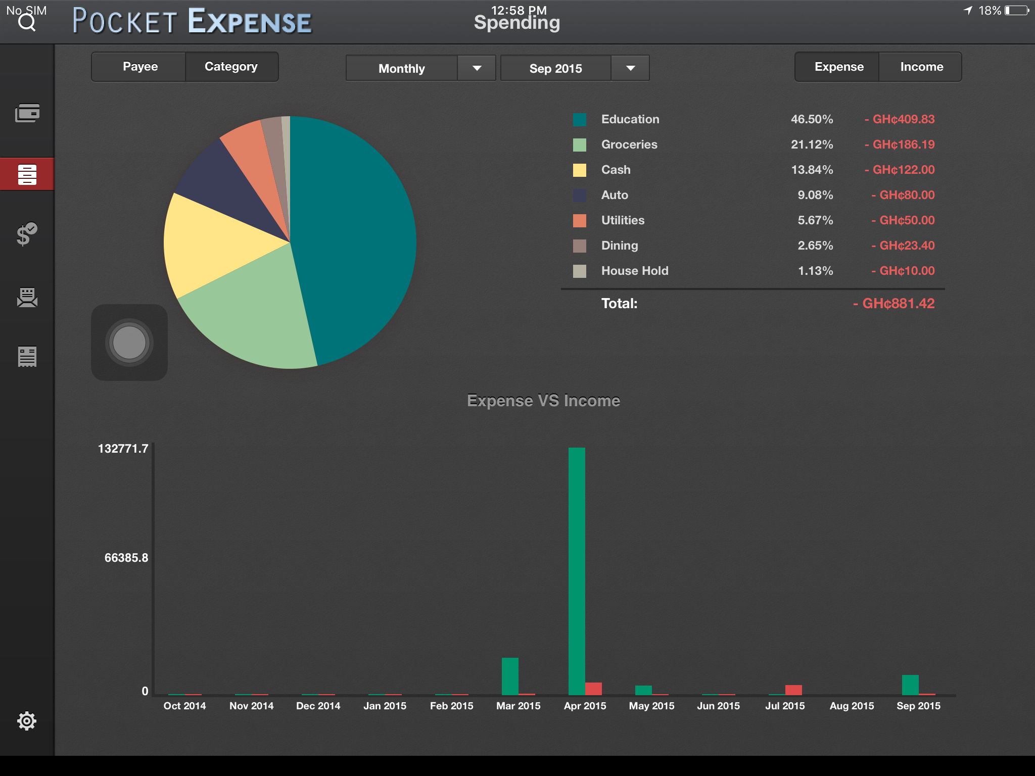This screenshot has height=776, width=1035.
Task: Click the Dining brown color swatch
Action: coord(580,246)
